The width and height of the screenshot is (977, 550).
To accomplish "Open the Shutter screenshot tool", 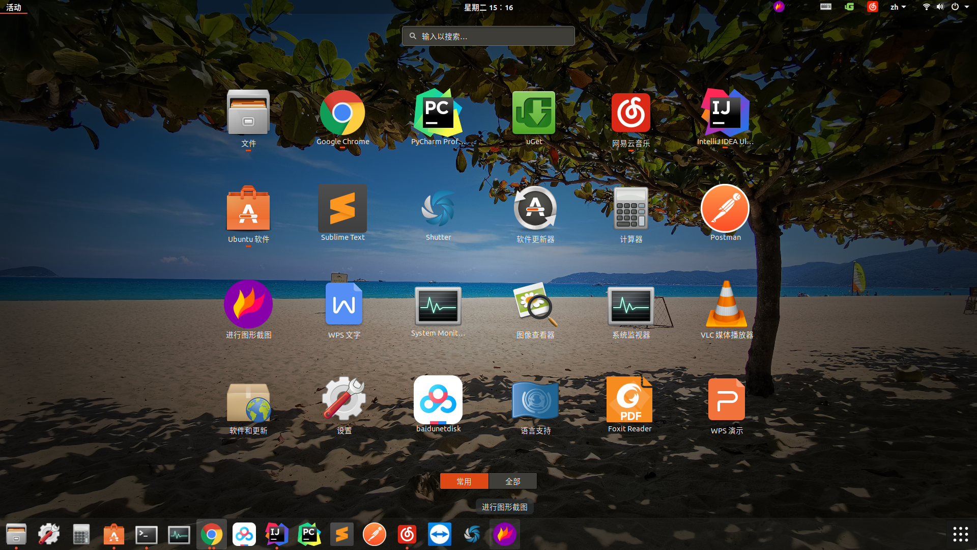I will pos(438,209).
